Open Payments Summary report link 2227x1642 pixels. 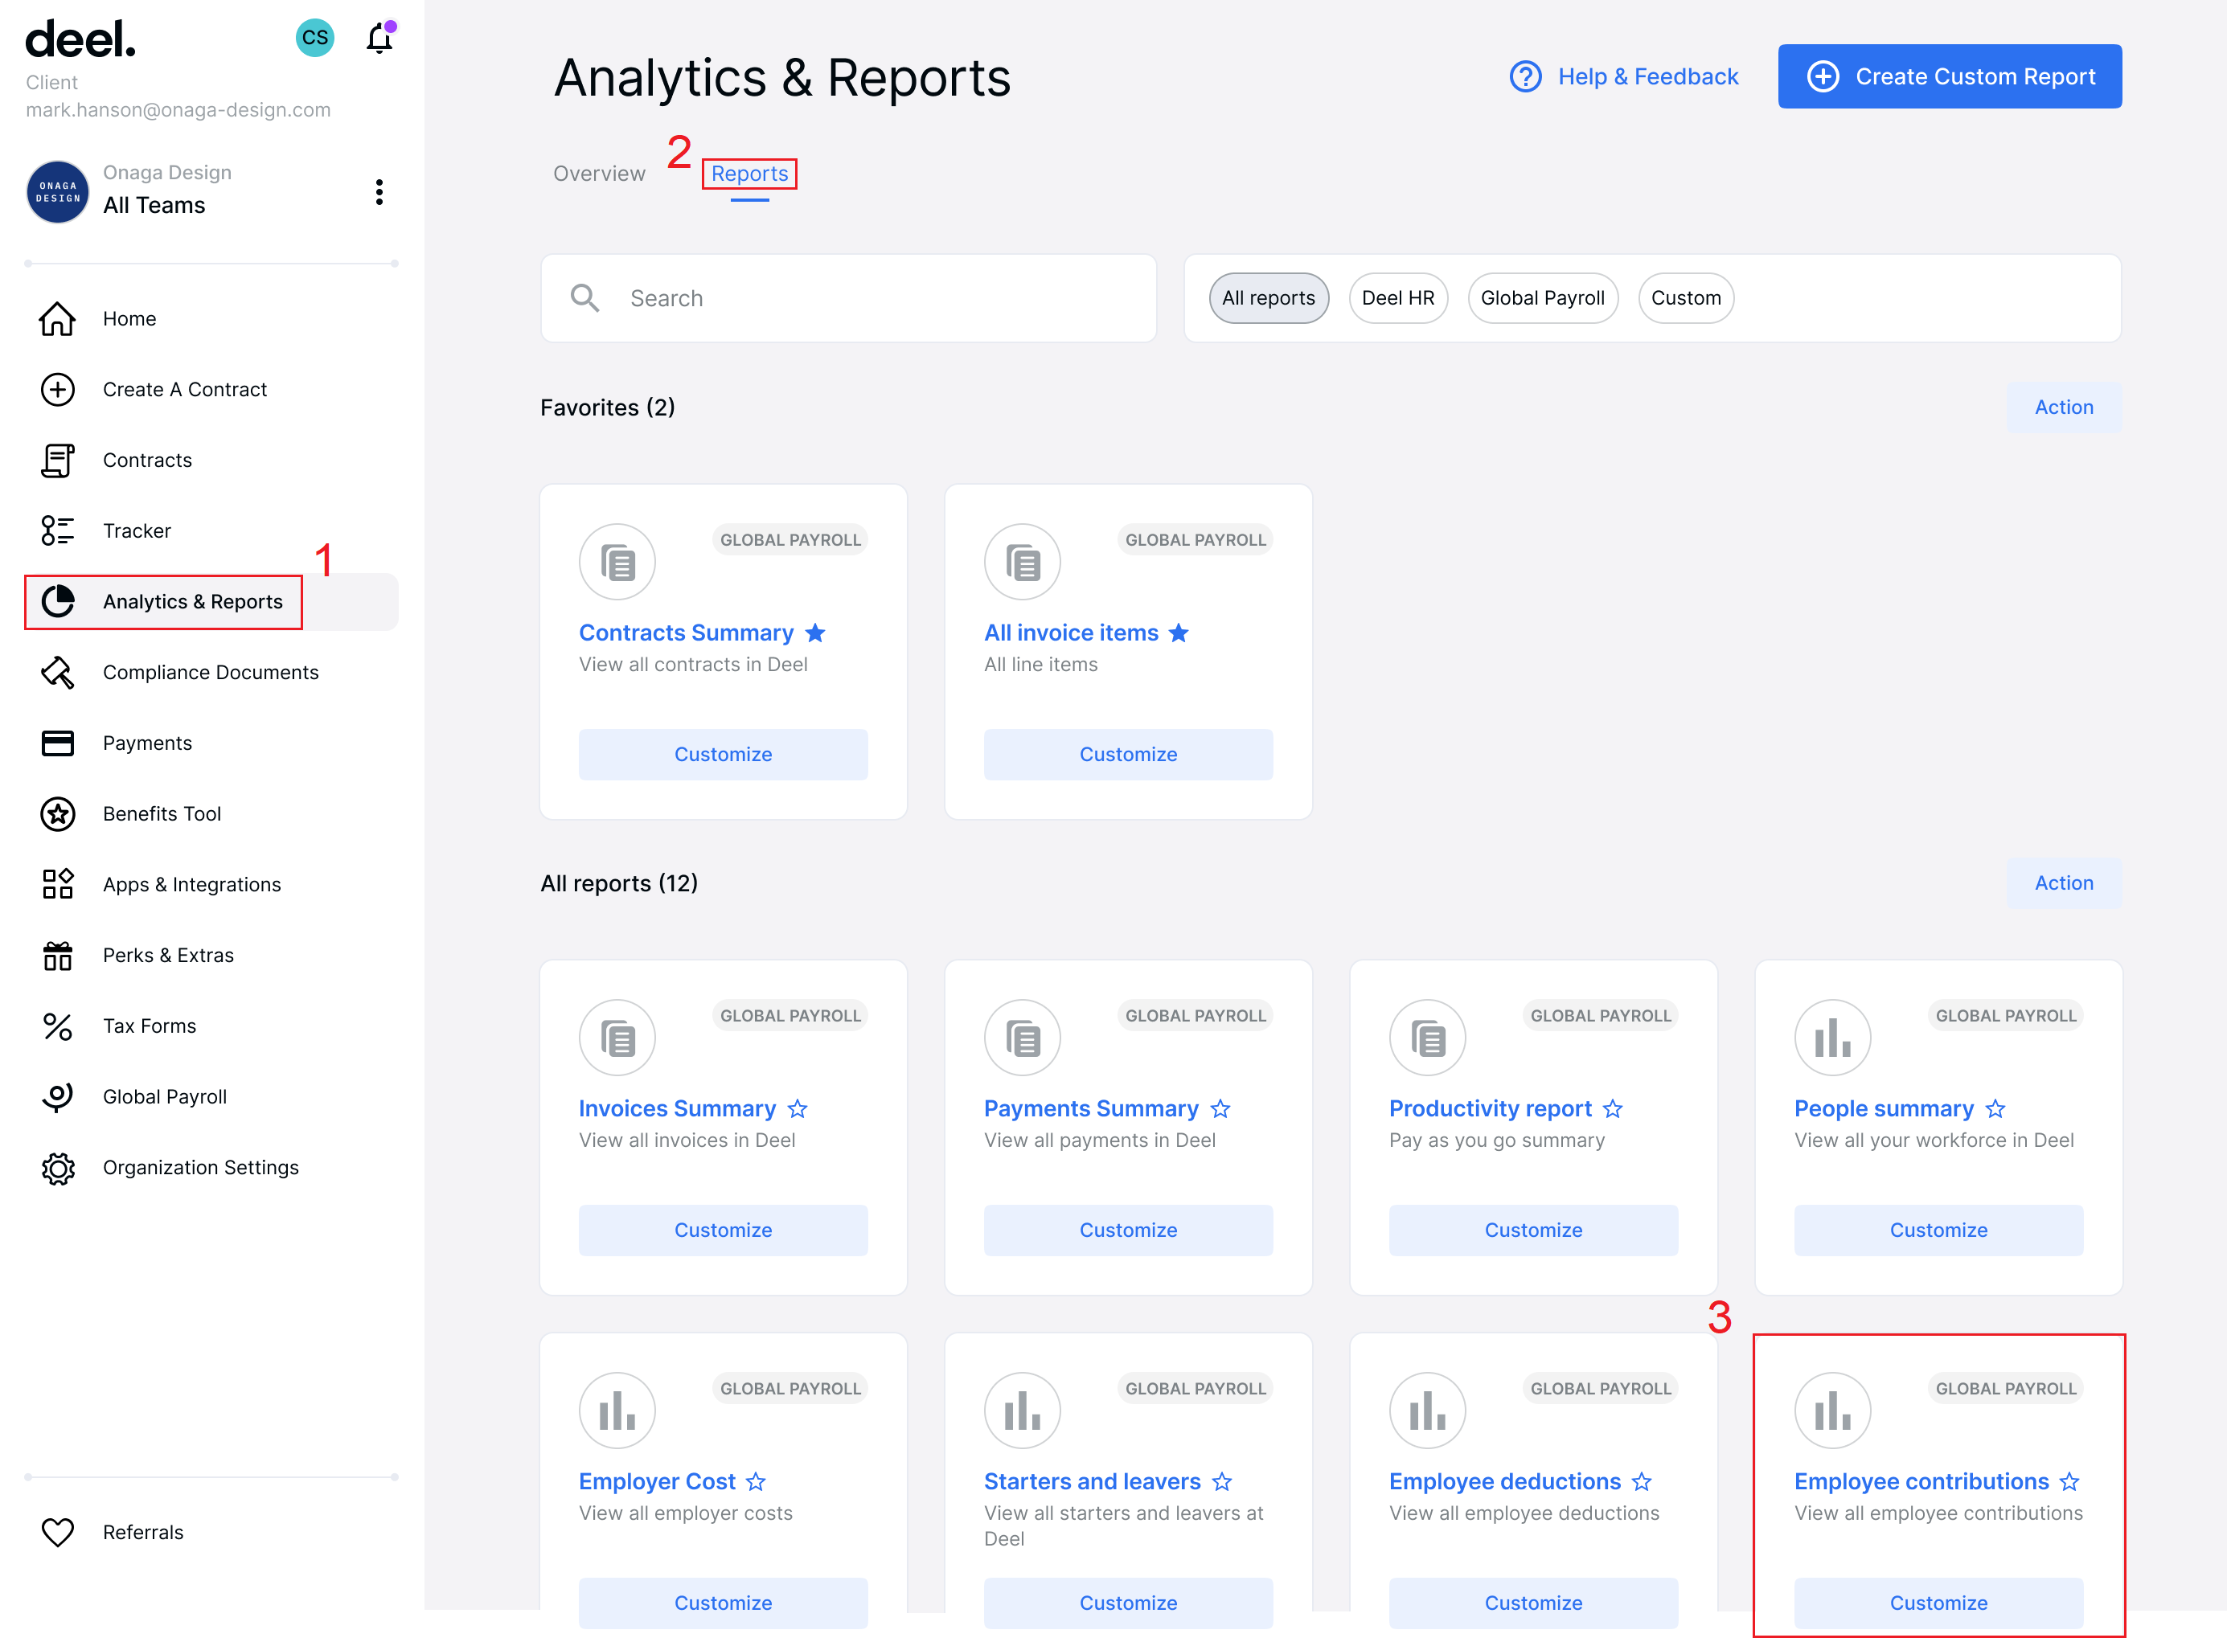coord(1091,1109)
